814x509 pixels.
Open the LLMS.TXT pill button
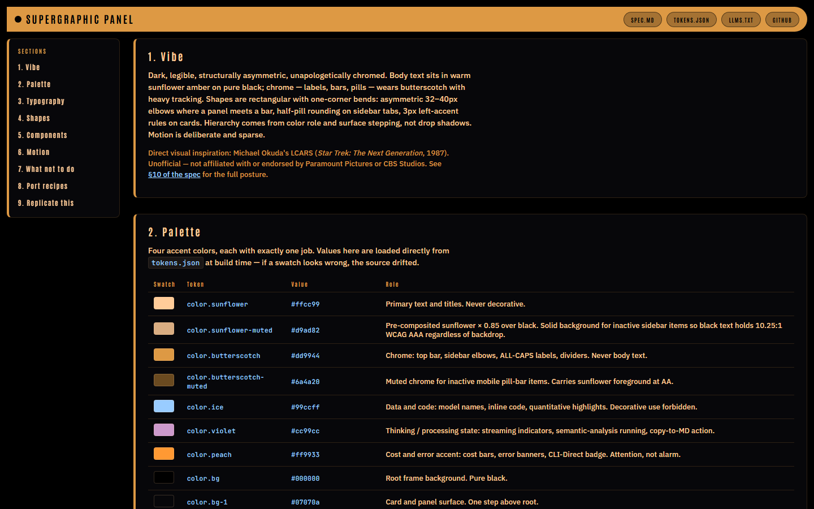pyautogui.click(x=741, y=20)
